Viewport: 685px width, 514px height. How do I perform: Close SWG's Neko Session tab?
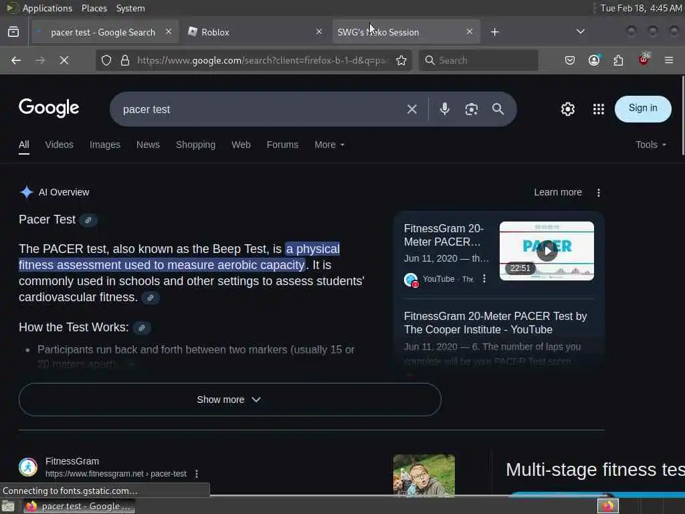pyautogui.click(x=469, y=31)
